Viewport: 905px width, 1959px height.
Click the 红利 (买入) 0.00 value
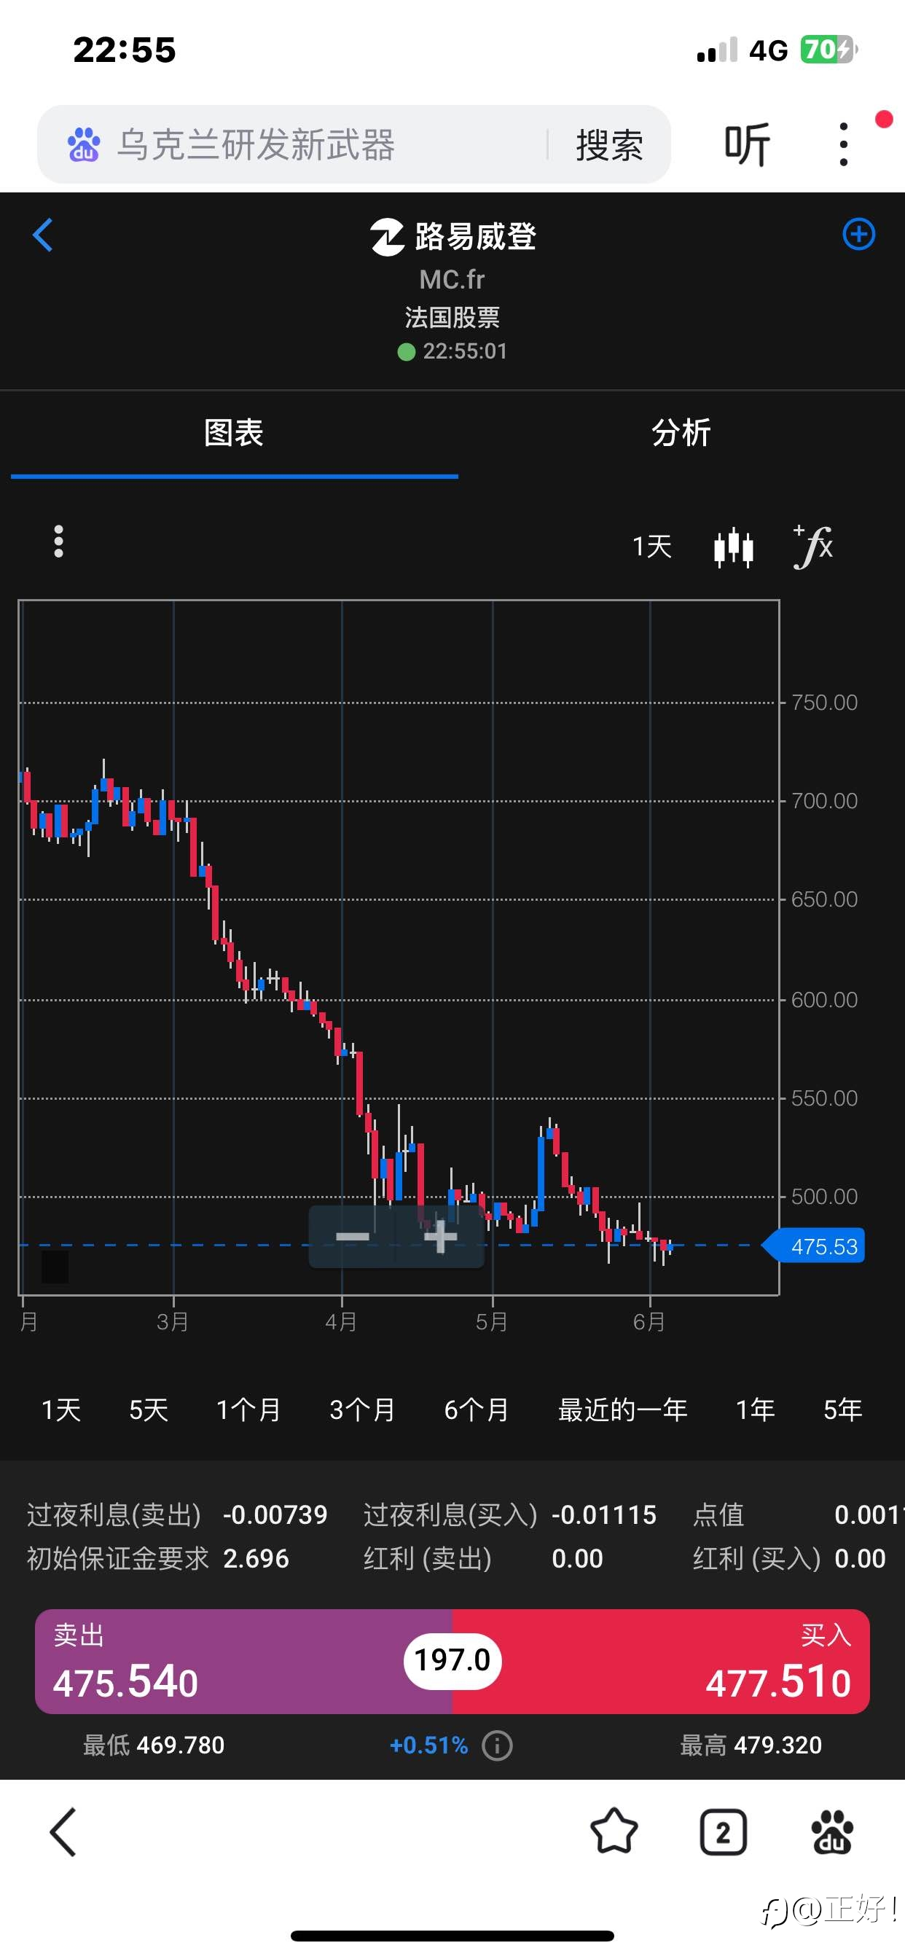point(860,1558)
